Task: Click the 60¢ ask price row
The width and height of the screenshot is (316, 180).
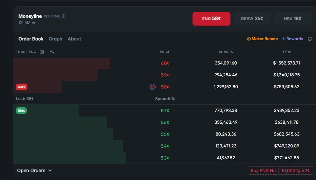Action: pos(164,63)
